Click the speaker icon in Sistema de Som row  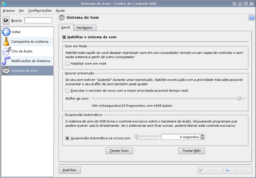coord(6,70)
